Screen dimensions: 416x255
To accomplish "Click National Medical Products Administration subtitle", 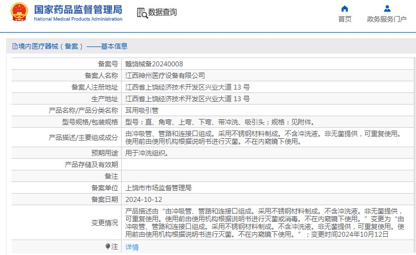I will pyautogui.click(x=78, y=19).
